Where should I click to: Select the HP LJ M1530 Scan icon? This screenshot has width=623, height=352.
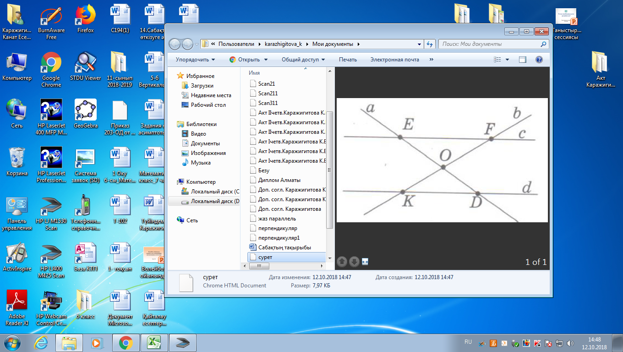[51, 213]
